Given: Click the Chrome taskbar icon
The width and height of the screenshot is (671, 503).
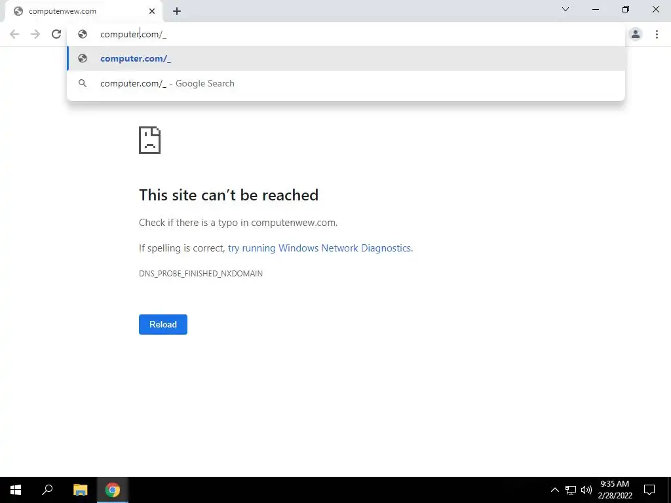Looking at the screenshot, I should coord(113,490).
